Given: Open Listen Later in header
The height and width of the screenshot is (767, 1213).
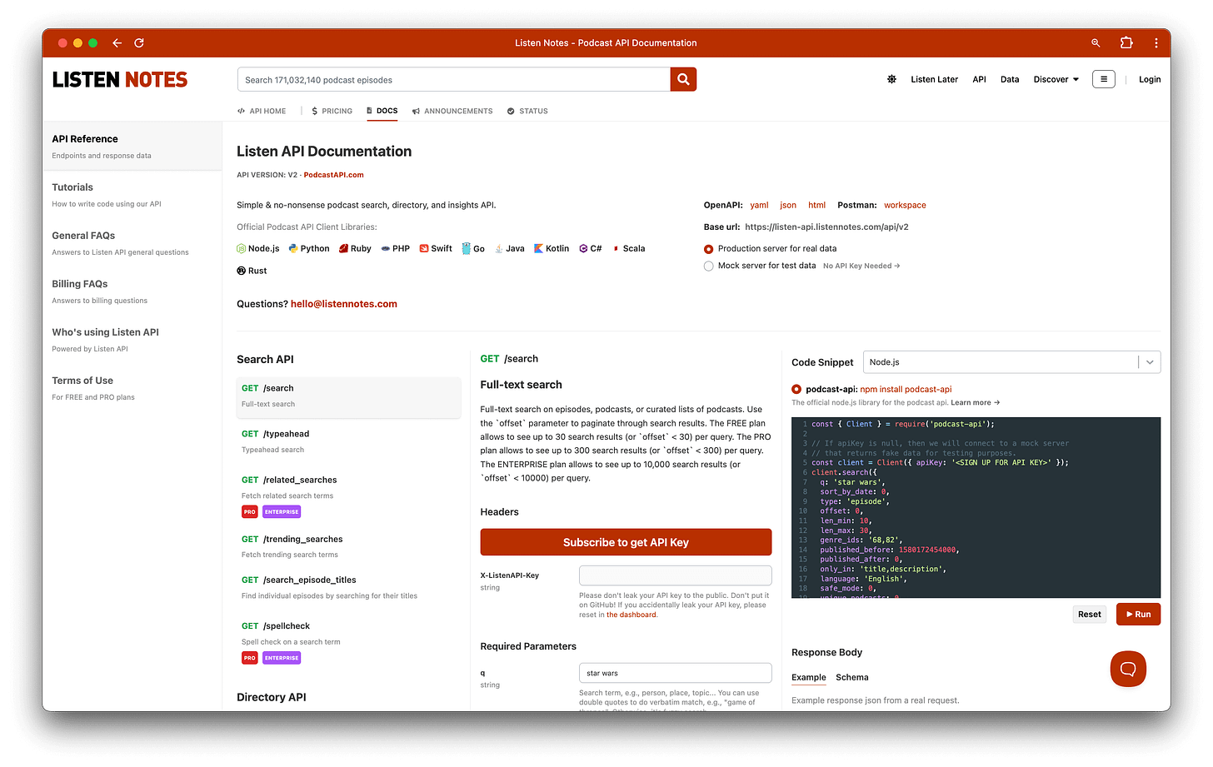Looking at the screenshot, I should click(x=934, y=79).
